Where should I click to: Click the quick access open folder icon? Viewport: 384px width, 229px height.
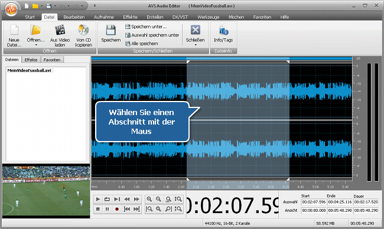(x=35, y=6)
